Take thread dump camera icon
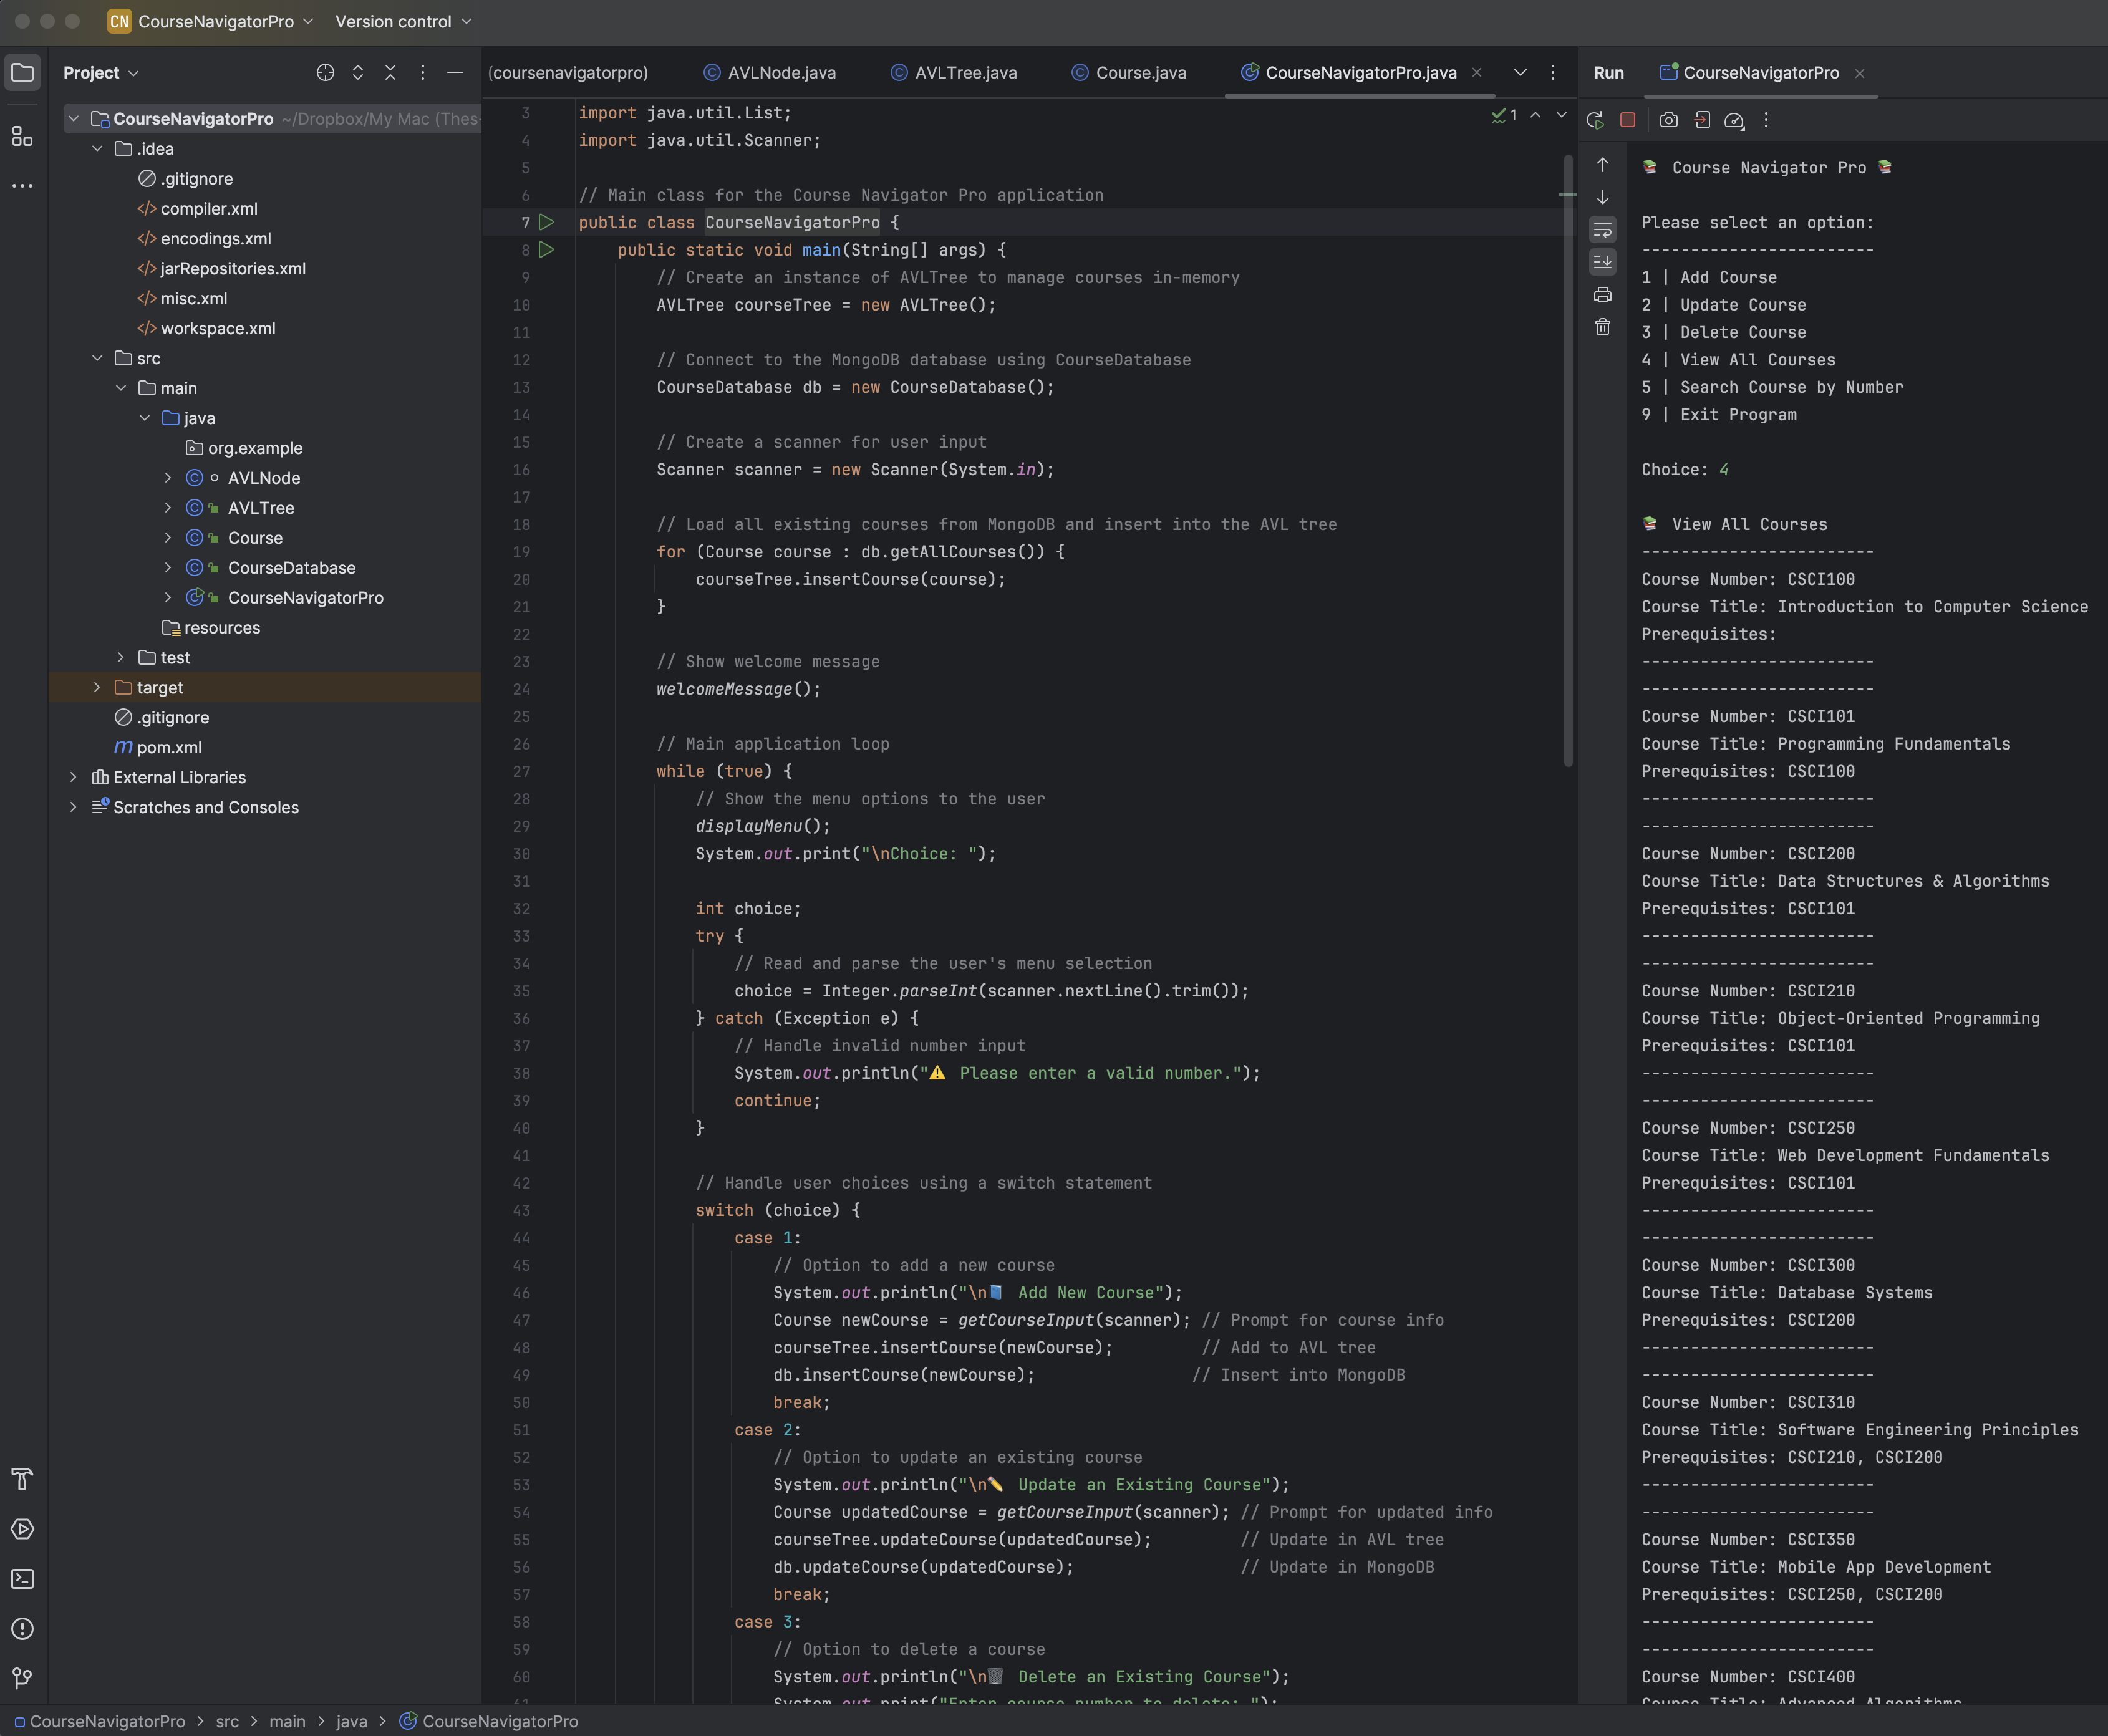The height and width of the screenshot is (1736, 2108). tap(1669, 120)
